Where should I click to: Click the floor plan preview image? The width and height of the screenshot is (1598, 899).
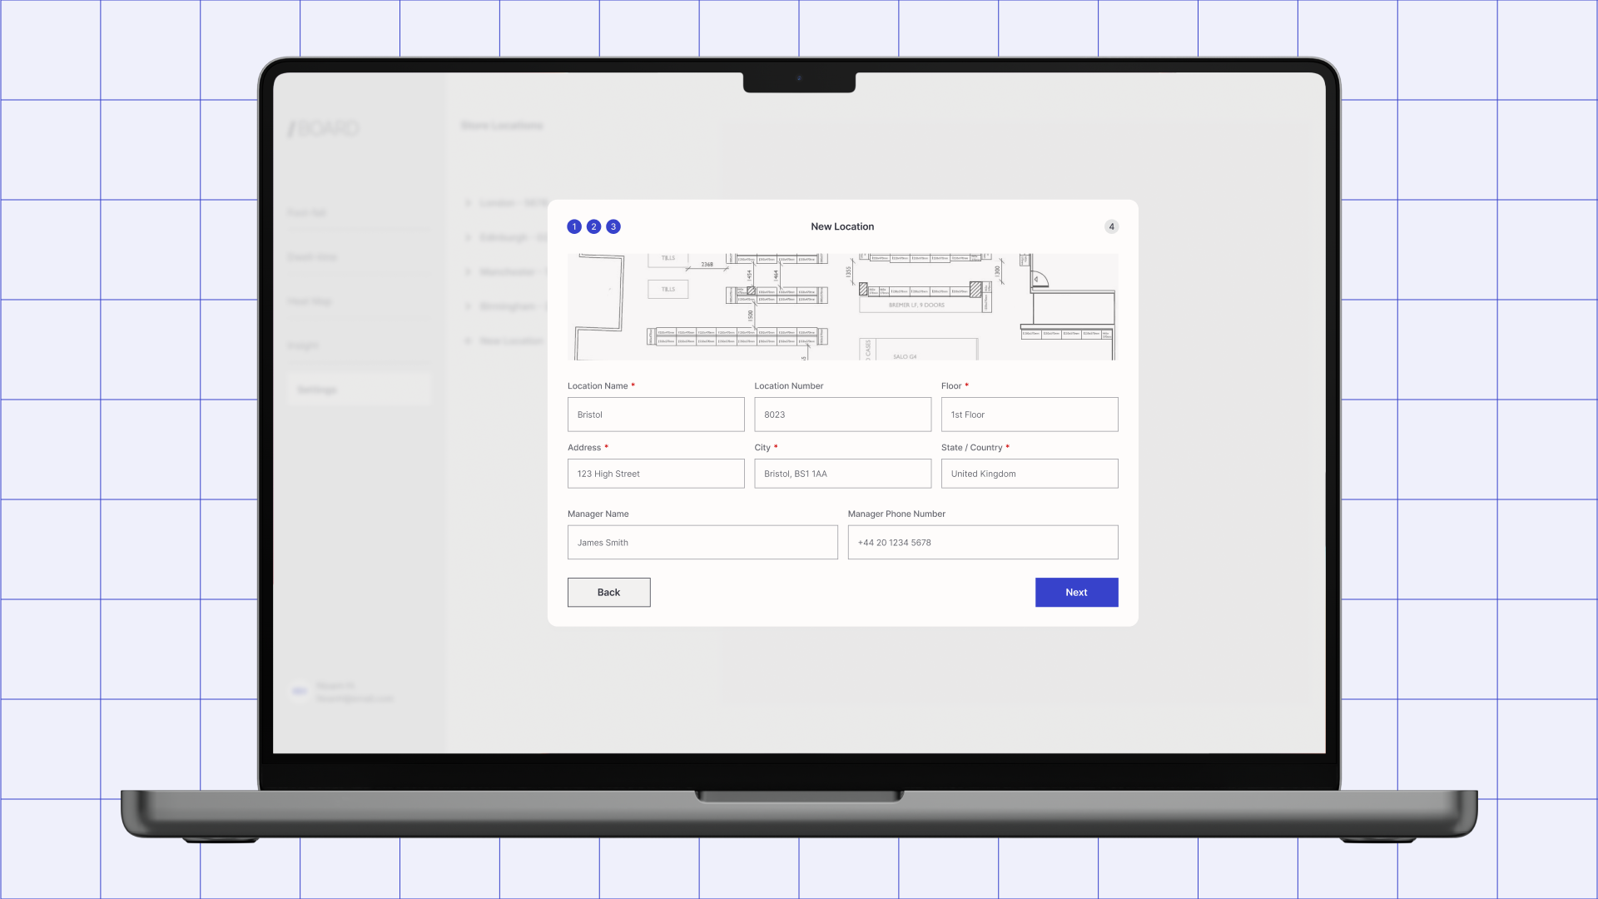[x=842, y=306]
